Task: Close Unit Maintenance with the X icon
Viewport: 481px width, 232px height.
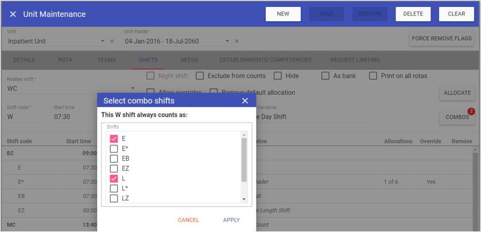Action: pyautogui.click(x=13, y=14)
